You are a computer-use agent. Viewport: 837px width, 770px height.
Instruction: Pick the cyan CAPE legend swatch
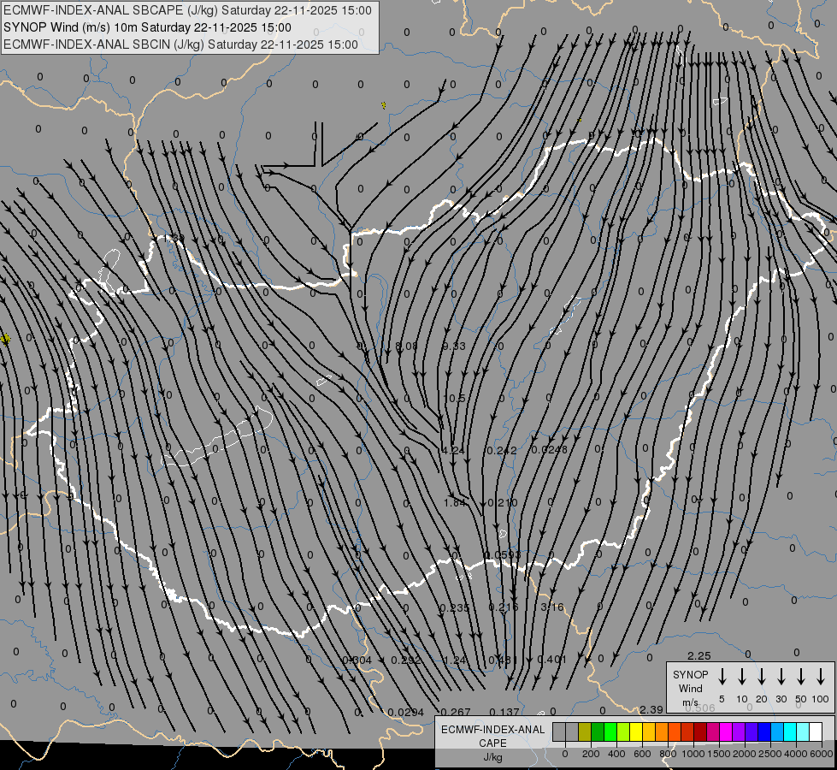pos(789,732)
